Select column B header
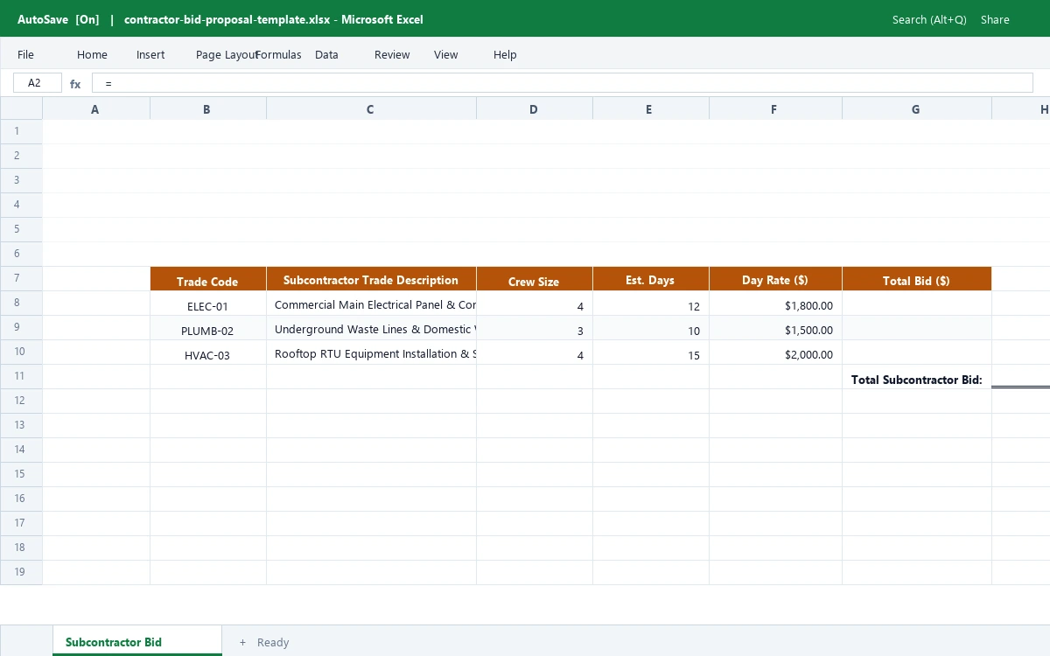Screen dimensions: 1050x656 point(208,108)
